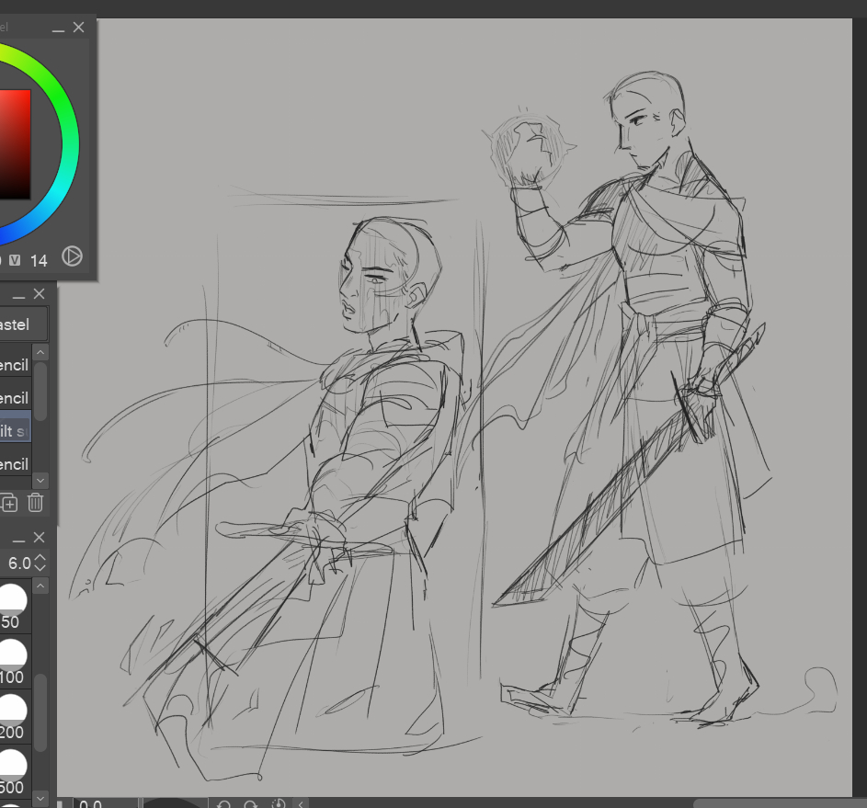This screenshot has height=808, width=867.
Task: Increase brush size with the up stepper arrow
Action: click(x=40, y=557)
